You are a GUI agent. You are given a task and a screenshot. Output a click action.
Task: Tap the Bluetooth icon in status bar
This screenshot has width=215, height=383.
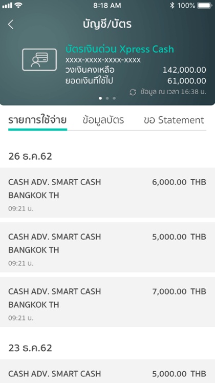click(x=172, y=5)
